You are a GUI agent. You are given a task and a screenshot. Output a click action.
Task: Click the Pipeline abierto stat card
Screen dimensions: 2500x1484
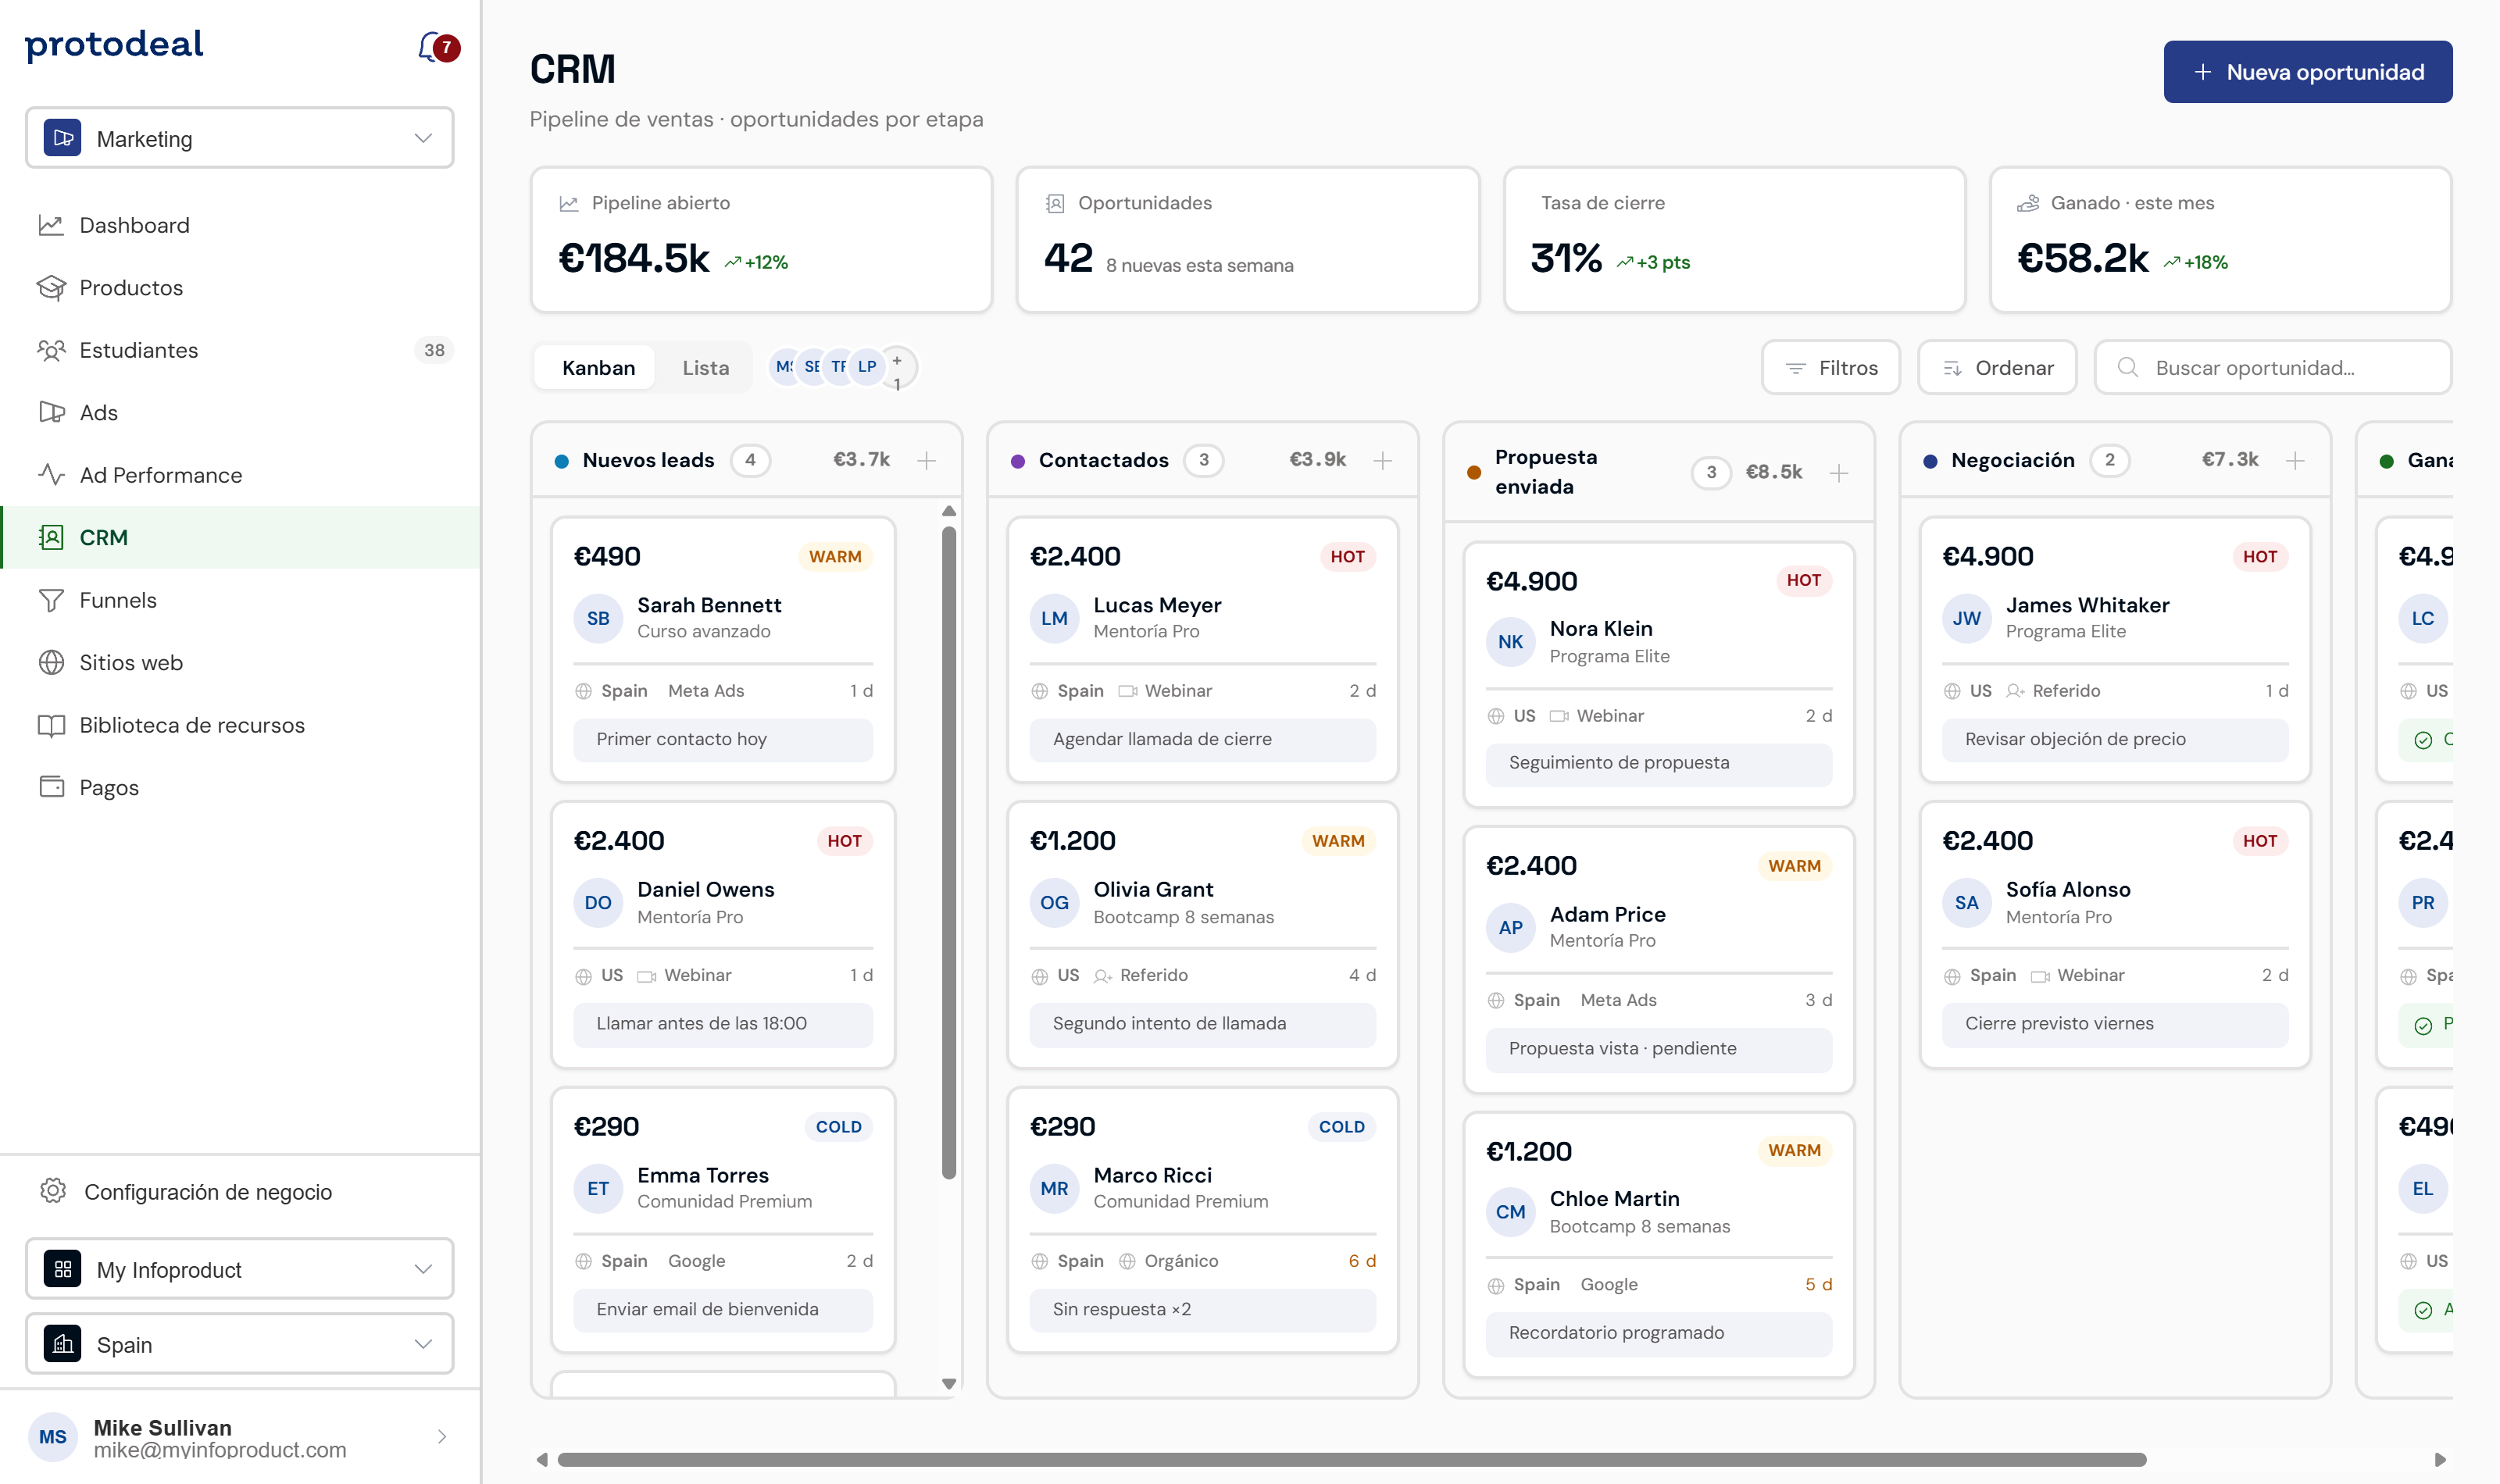click(761, 240)
